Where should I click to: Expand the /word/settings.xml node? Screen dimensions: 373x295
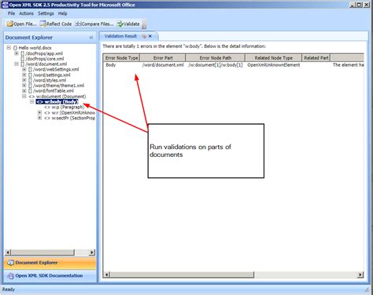[24, 75]
